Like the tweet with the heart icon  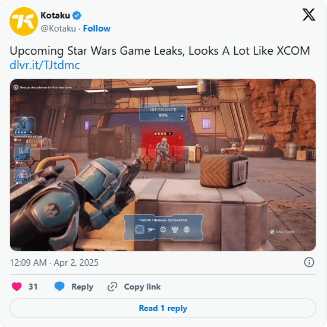point(17,287)
